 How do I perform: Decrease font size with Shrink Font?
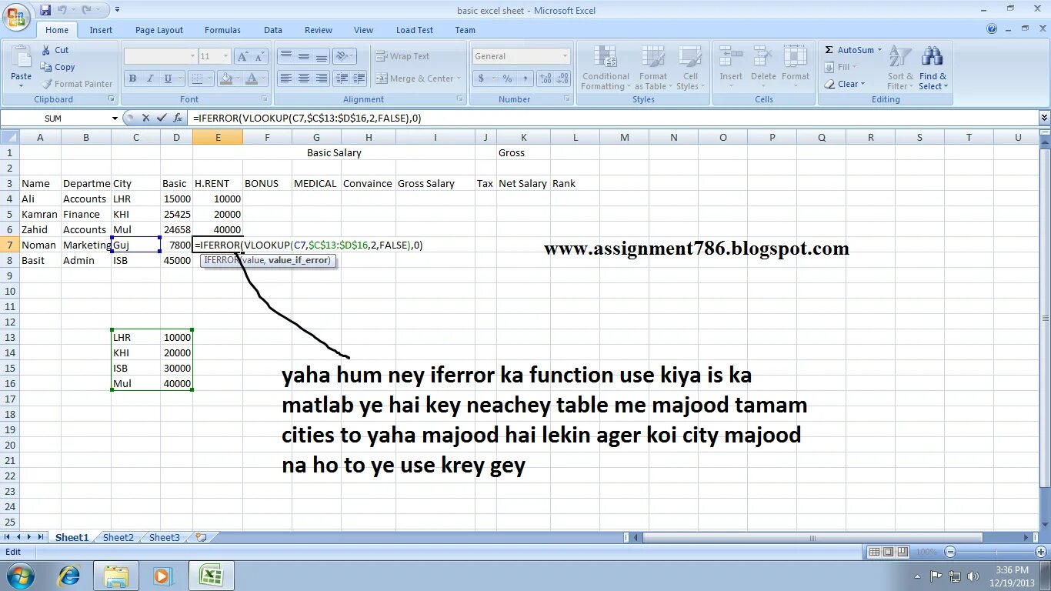tap(261, 56)
